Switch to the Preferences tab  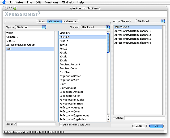(70, 22)
